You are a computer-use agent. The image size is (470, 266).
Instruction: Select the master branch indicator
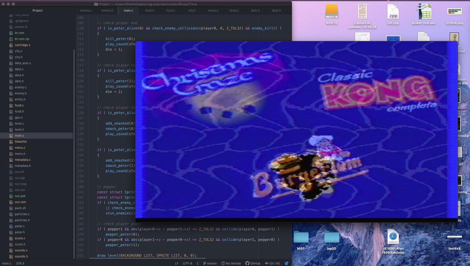pos(210,263)
